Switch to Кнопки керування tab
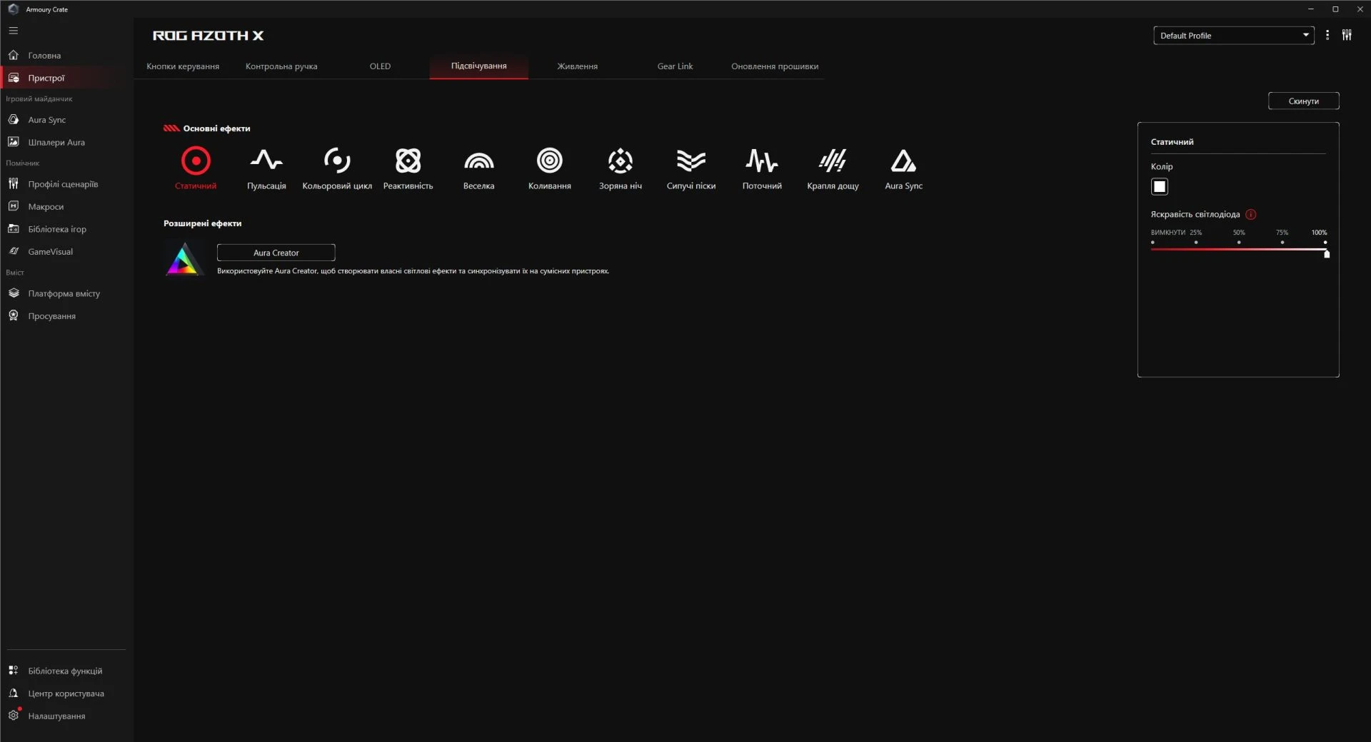This screenshot has height=742, width=1371. [x=183, y=66]
